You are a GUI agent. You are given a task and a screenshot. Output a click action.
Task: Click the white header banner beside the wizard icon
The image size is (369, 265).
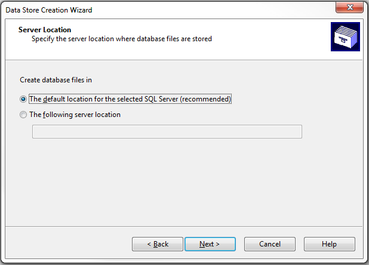pos(270,39)
